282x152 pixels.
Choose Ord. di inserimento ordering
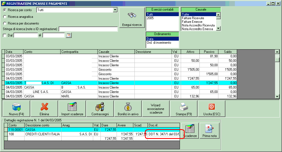click(x=162, y=43)
